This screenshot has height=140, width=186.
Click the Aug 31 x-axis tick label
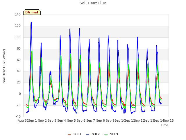[x=23, y=120]
